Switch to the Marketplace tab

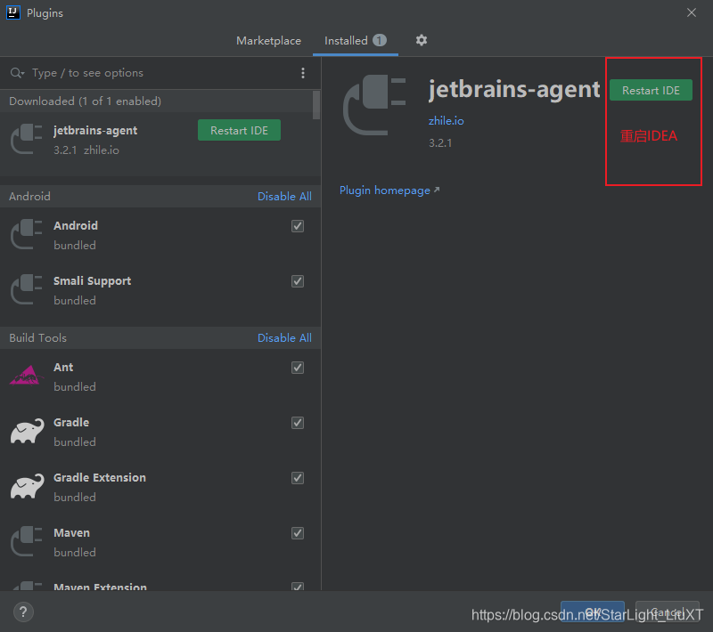click(269, 41)
